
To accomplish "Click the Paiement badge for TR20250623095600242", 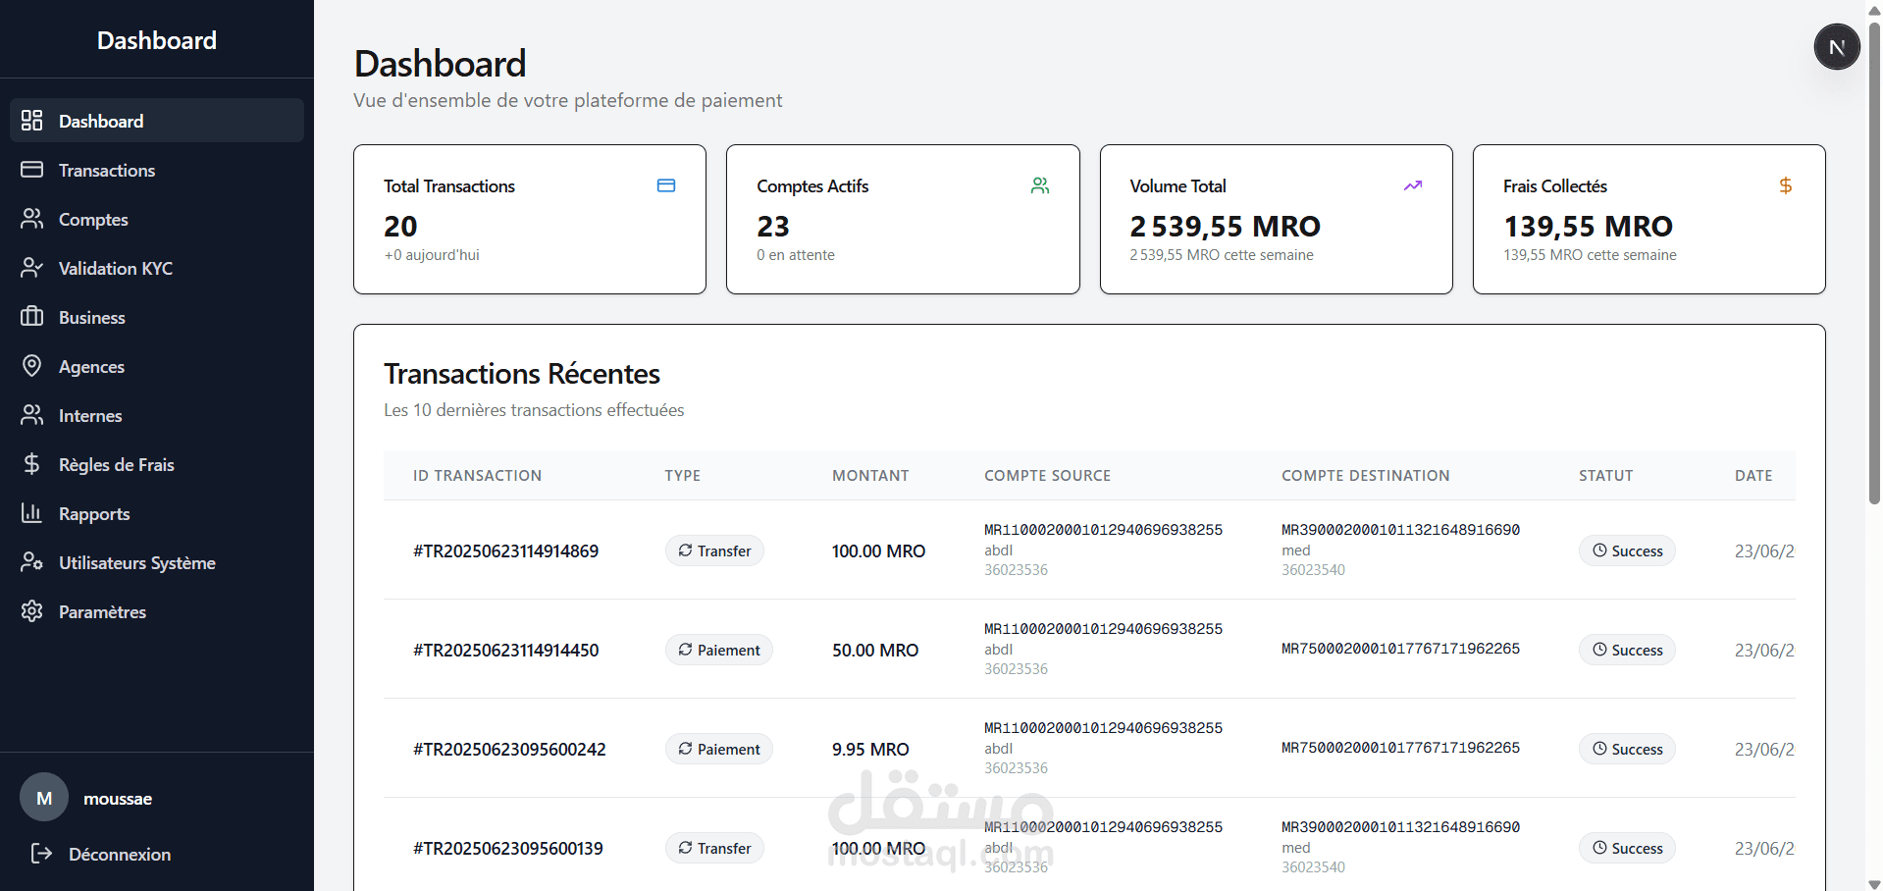I will (719, 749).
